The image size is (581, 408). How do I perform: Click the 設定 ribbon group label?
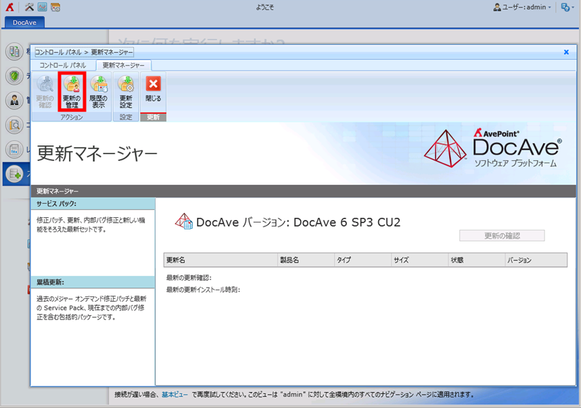point(126,117)
